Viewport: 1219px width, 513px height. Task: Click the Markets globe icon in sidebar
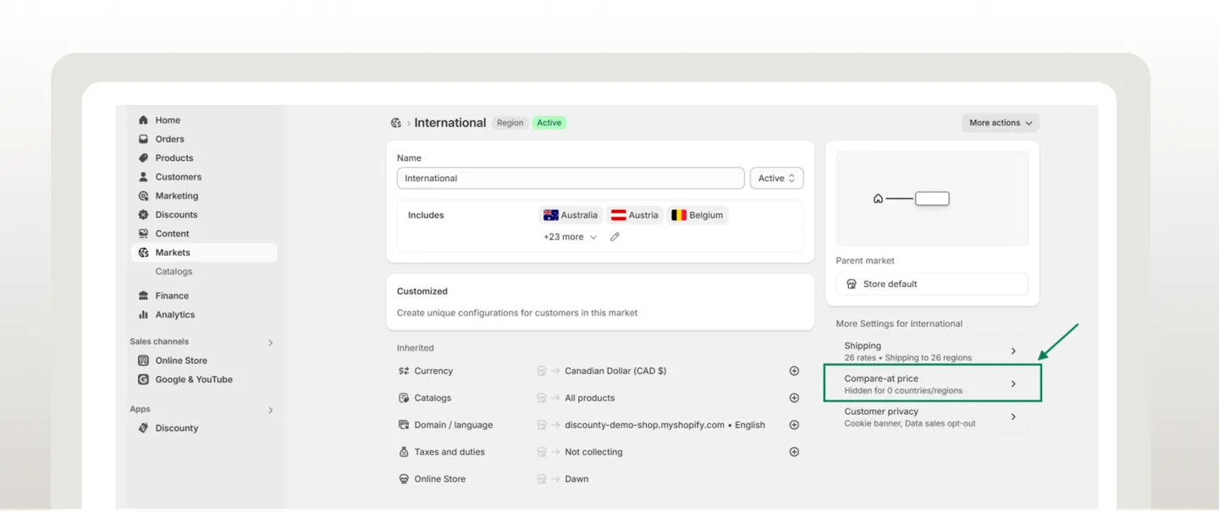pyautogui.click(x=143, y=252)
